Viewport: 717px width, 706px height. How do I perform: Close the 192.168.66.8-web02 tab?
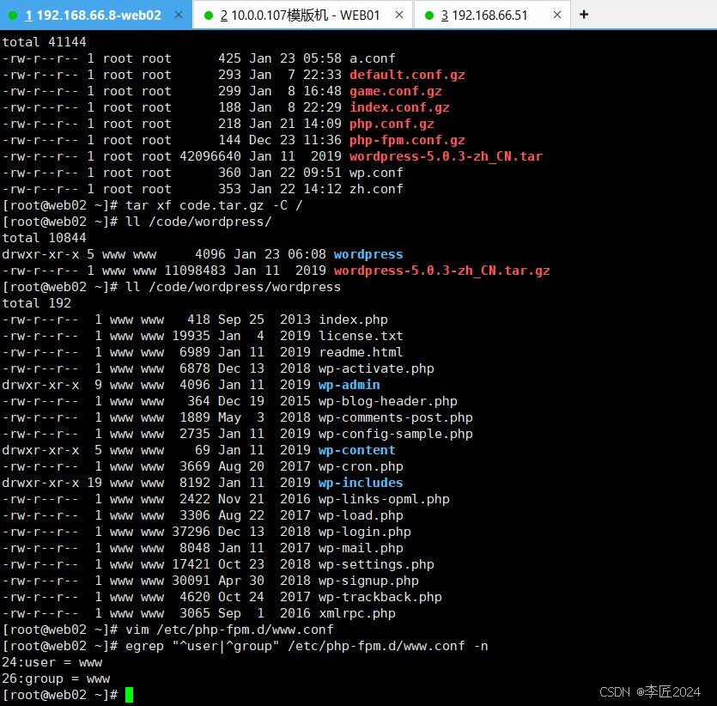pyautogui.click(x=179, y=15)
